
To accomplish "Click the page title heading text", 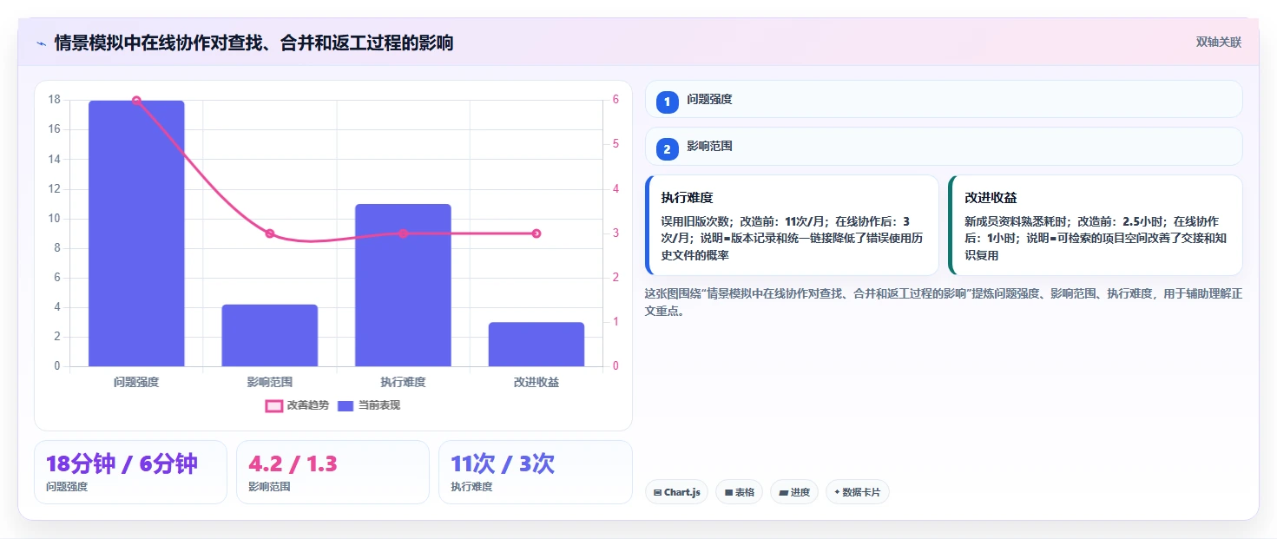I will point(253,43).
